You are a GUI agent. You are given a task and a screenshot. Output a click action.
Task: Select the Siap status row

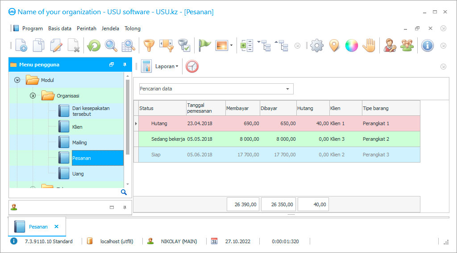point(279,155)
